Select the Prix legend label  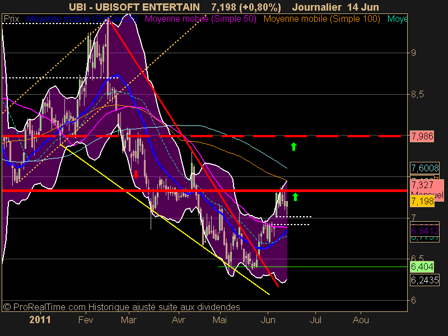[x=11, y=19]
